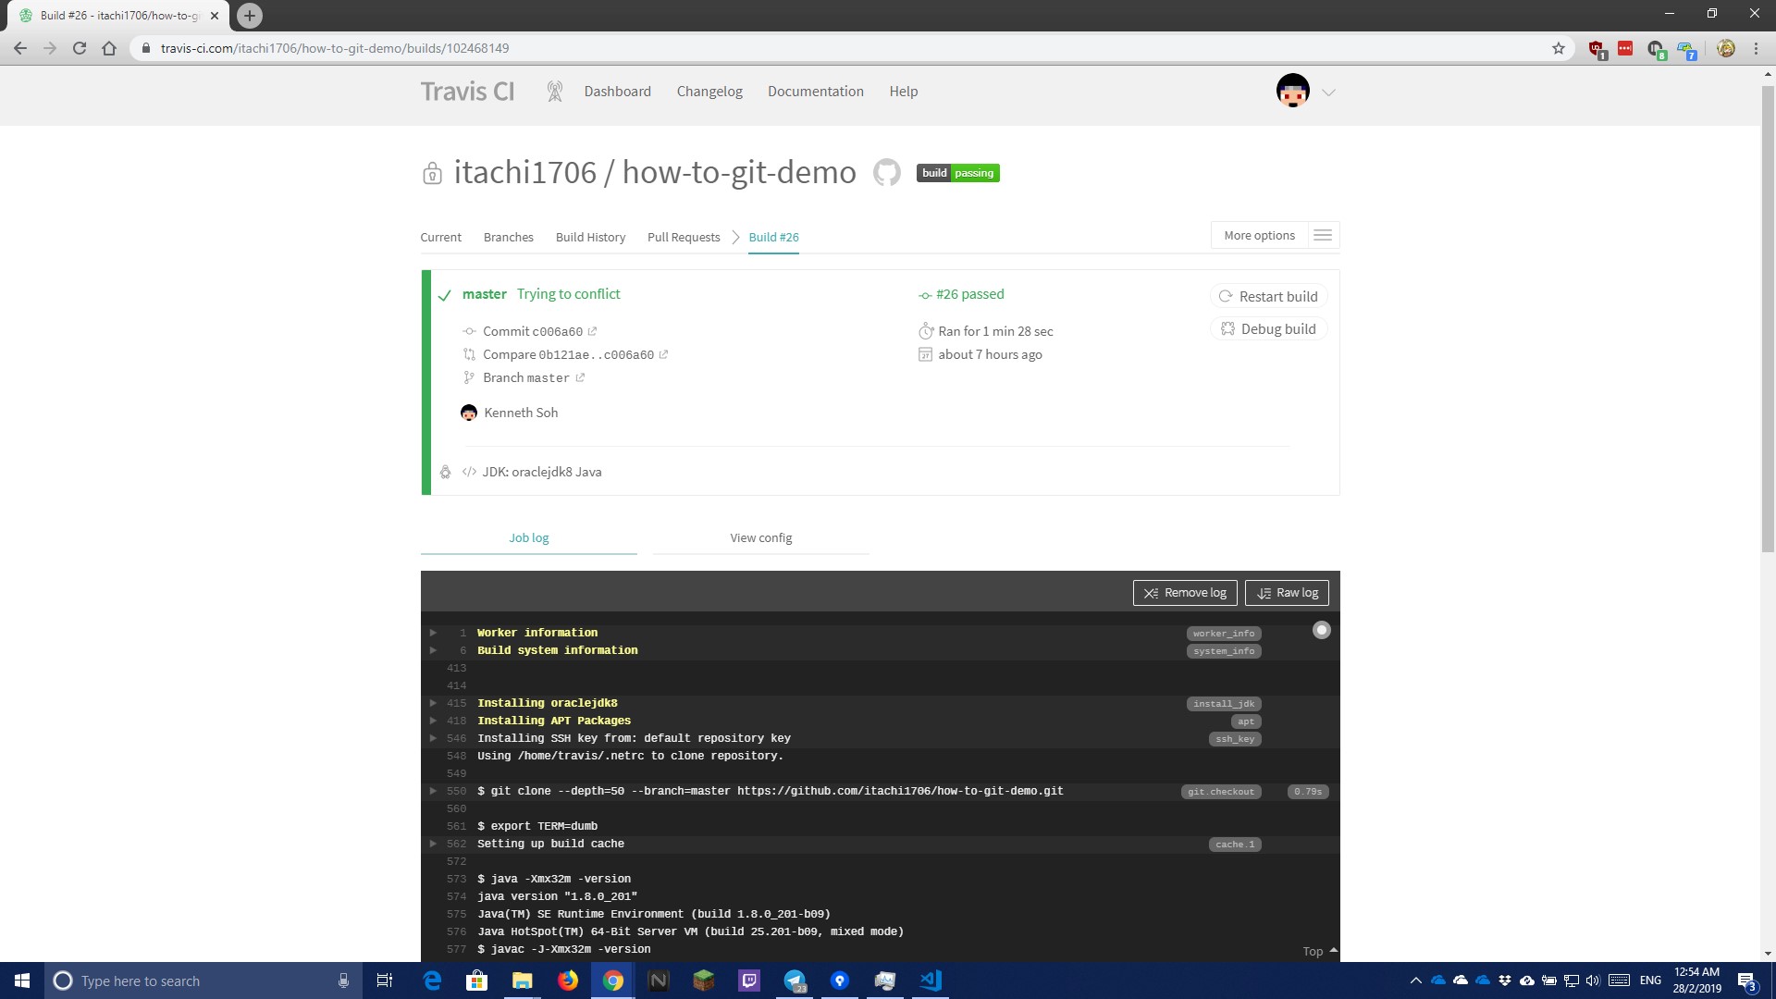Click the worker_info log tag
The height and width of the screenshot is (999, 1776).
coord(1223,634)
